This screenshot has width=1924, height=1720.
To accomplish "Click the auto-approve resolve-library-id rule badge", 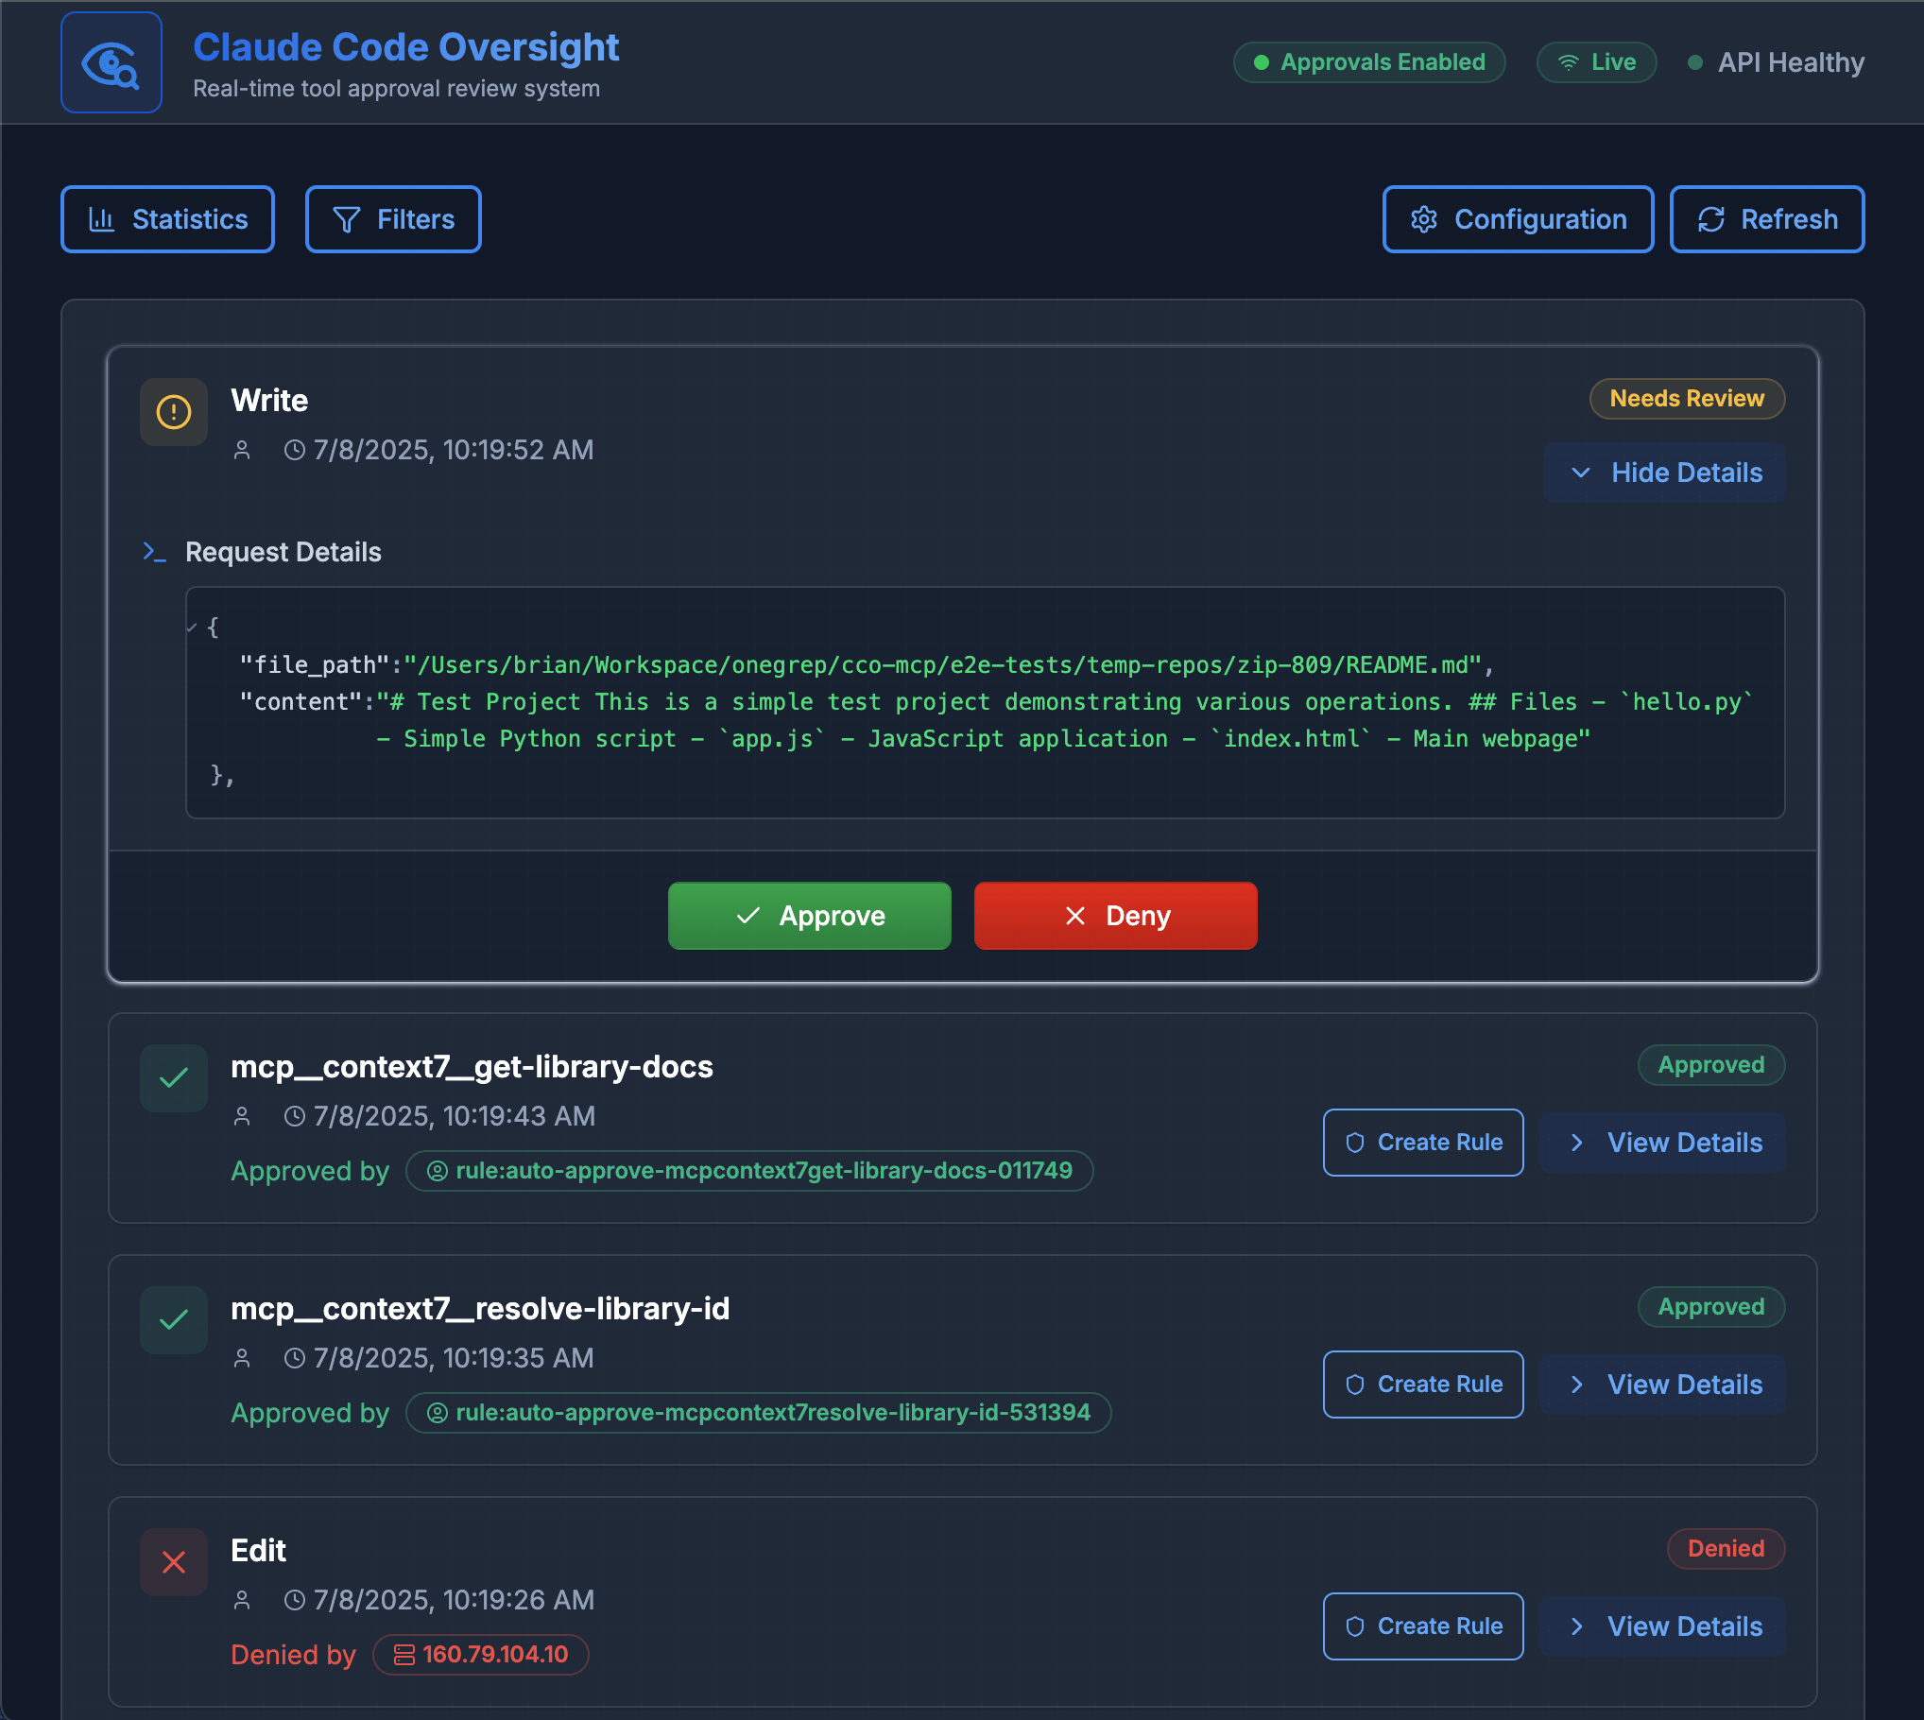I will [759, 1413].
